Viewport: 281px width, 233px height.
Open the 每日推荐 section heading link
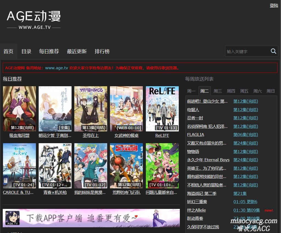tap(12, 79)
